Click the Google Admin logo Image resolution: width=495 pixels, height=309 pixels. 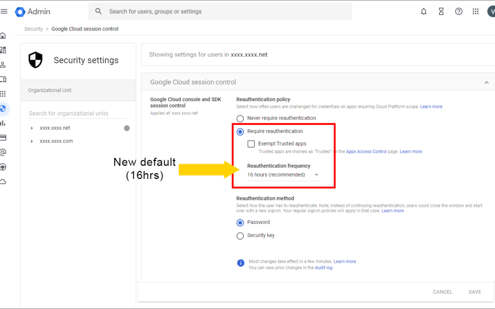pos(33,11)
